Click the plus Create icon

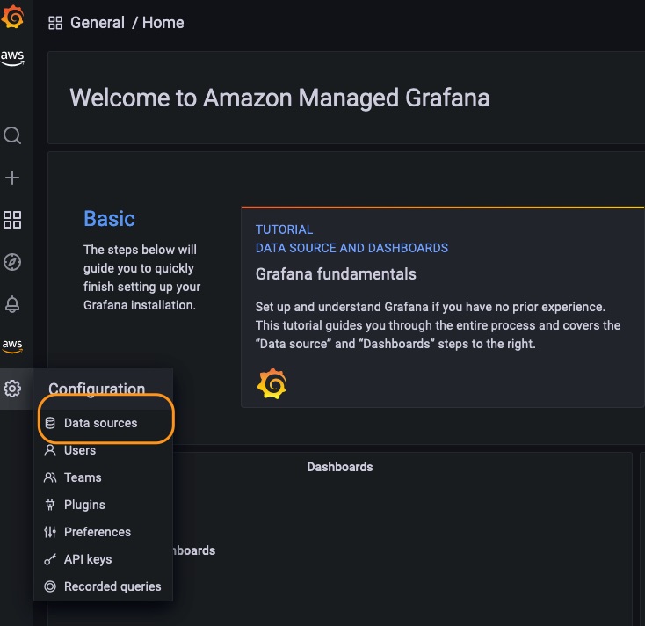click(12, 178)
